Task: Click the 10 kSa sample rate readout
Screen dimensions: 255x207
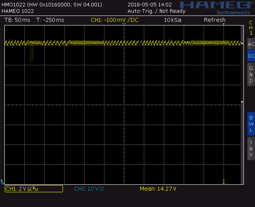Action: click(173, 20)
